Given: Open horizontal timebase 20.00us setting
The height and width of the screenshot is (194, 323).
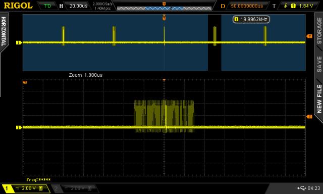Looking at the screenshot, I should click(78, 6).
